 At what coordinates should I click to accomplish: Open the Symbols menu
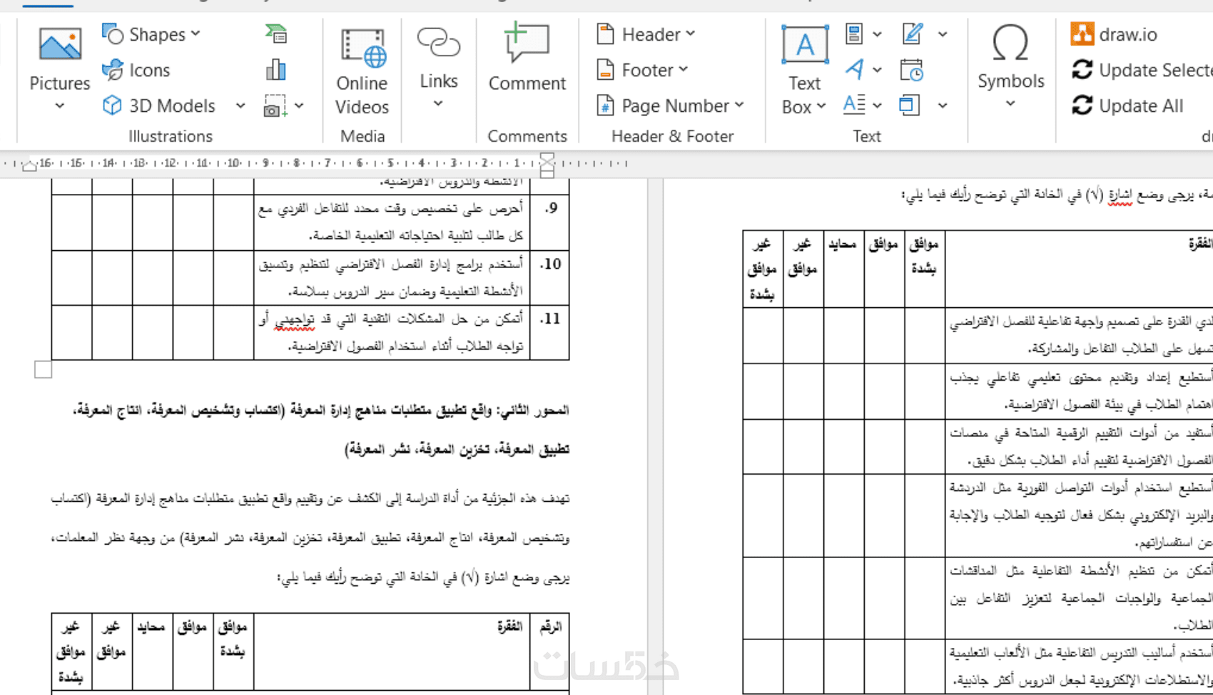point(1010,67)
